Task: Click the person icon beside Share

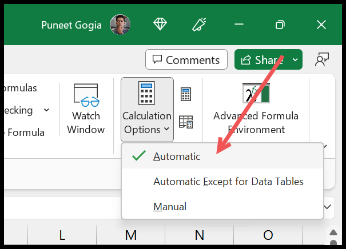Action: point(323,60)
